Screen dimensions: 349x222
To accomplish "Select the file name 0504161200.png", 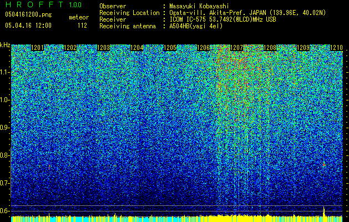I will pyautogui.click(x=28, y=14).
